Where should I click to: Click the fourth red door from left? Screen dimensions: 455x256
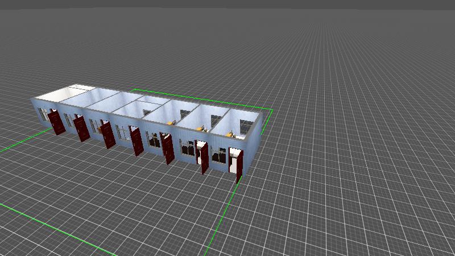pyautogui.click(x=137, y=141)
